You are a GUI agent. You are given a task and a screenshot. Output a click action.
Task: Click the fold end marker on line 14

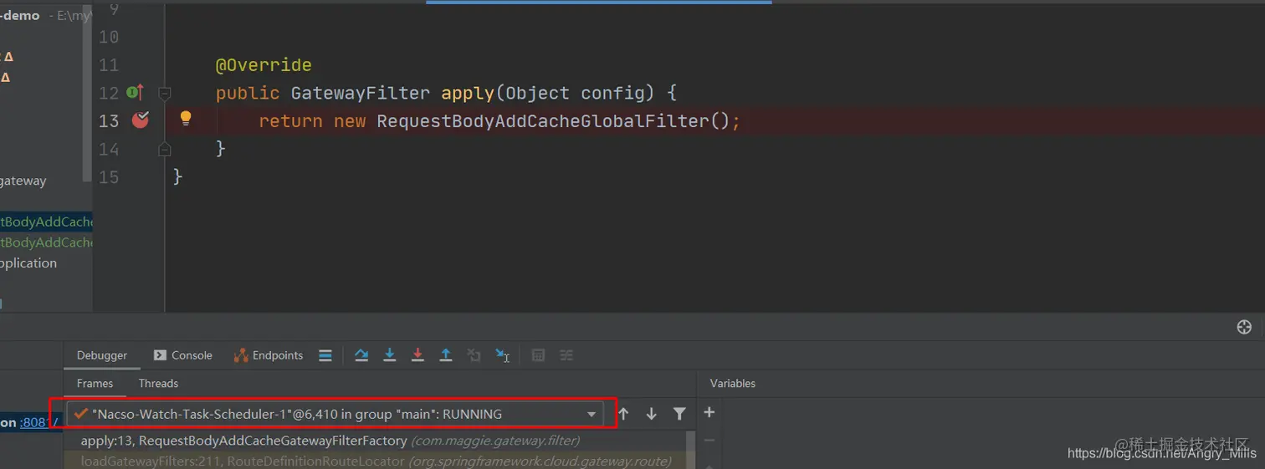pyautogui.click(x=165, y=149)
